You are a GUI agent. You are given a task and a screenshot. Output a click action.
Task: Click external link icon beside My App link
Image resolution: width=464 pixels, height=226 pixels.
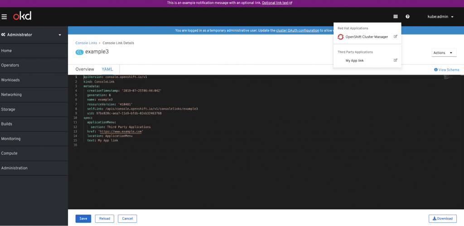click(x=395, y=60)
